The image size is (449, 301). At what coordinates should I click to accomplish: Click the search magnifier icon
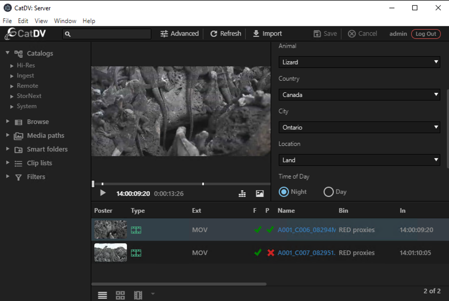click(x=68, y=34)
